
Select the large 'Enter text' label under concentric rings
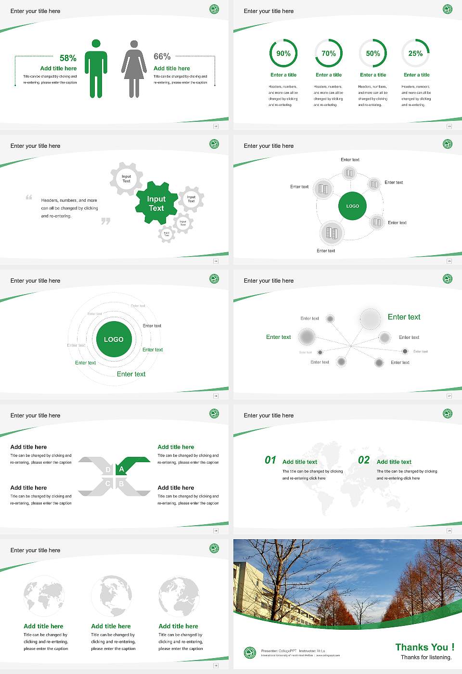131,374
